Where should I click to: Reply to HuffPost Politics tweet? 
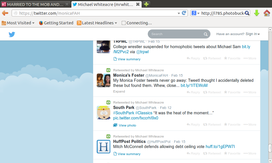tap(193, 153)
